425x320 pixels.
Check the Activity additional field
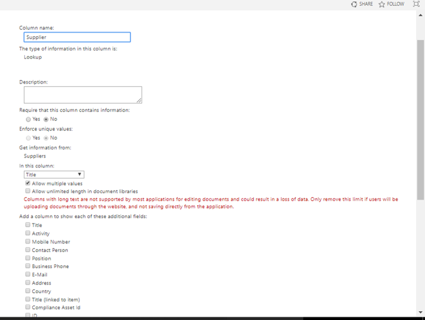tap(28, 233)
